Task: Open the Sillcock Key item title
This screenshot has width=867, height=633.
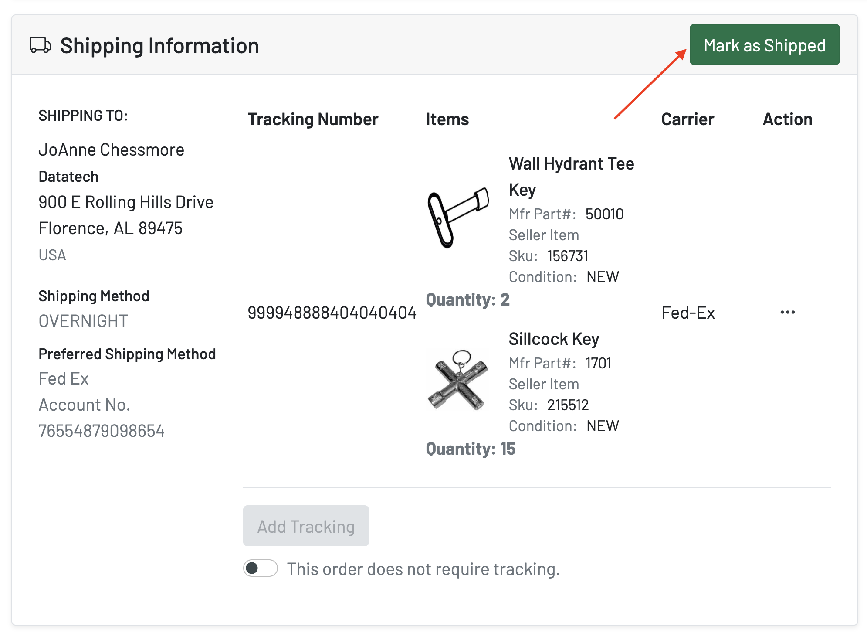Action: pyautogui.click(x=554, y=339)
